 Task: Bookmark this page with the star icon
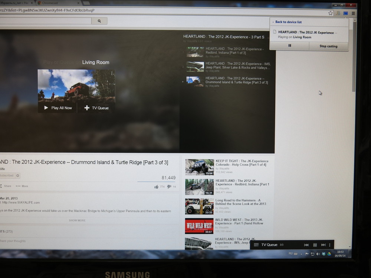tap(331, 13)
